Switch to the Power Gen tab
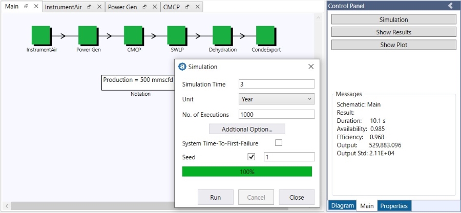Image resolution: width=461 pixels, height=213 pixels. (122, 7)
